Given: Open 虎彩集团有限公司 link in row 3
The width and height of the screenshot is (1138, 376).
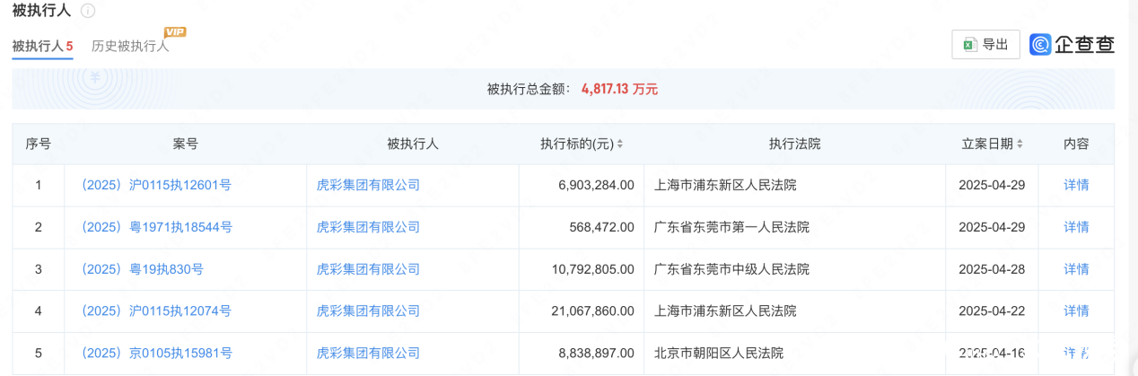Looking at the screenshot, I should (x=368, y=269).
